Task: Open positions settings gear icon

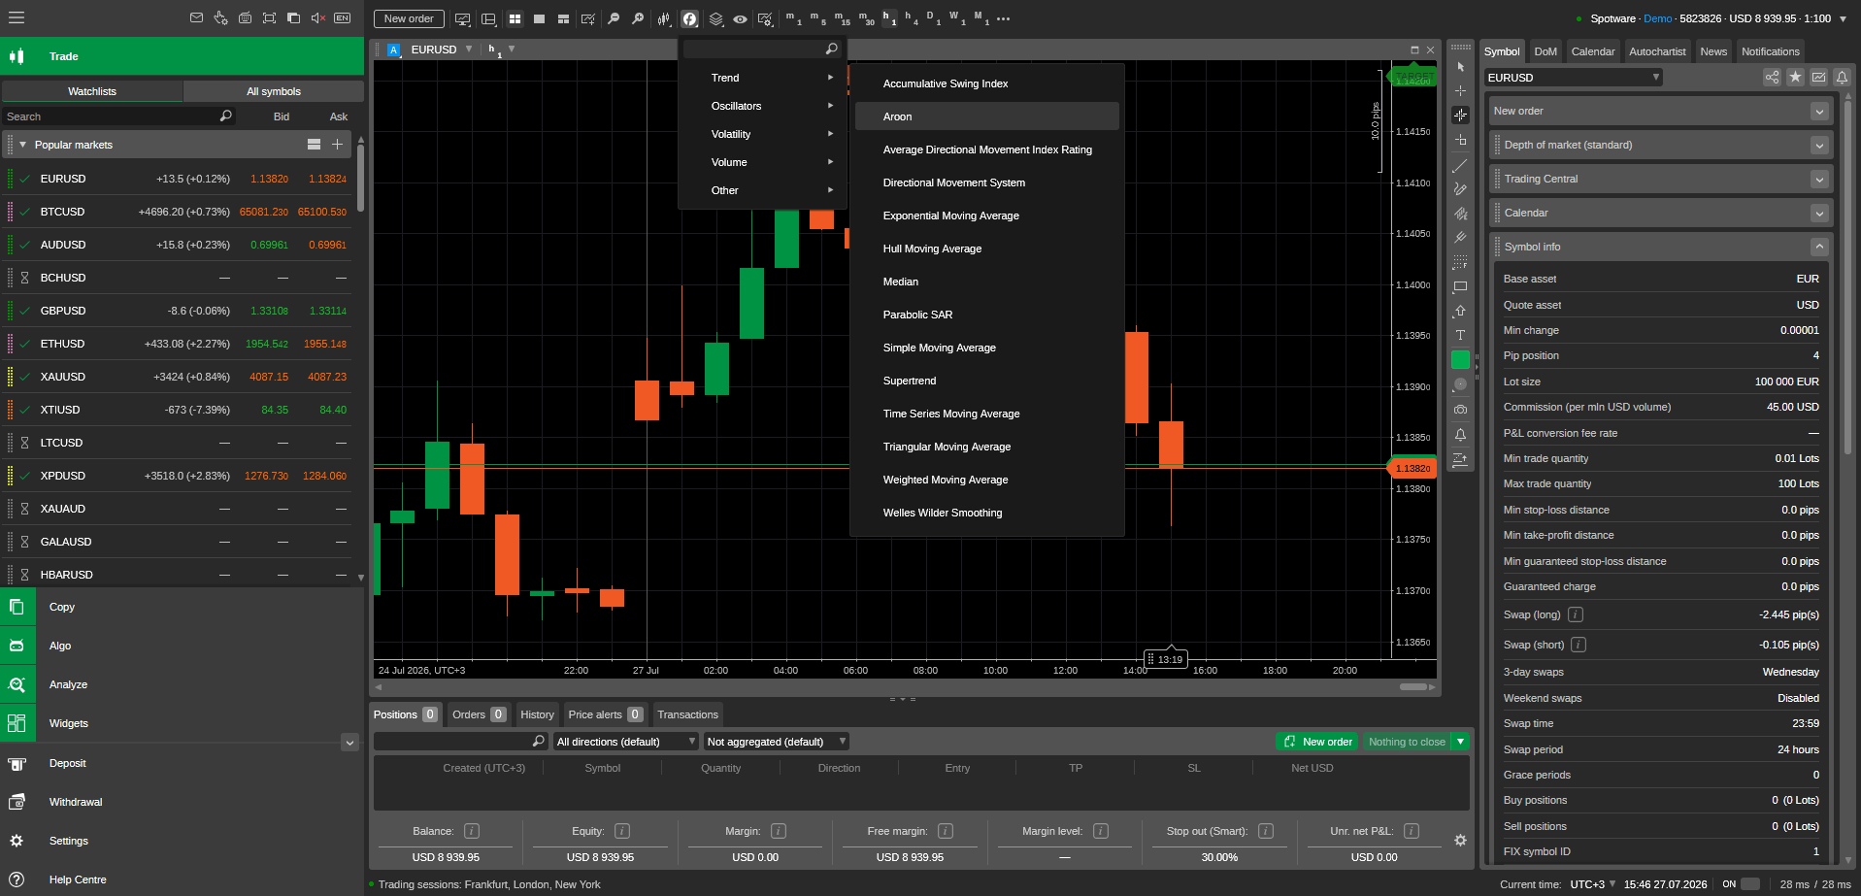Action: (1460, 841)
